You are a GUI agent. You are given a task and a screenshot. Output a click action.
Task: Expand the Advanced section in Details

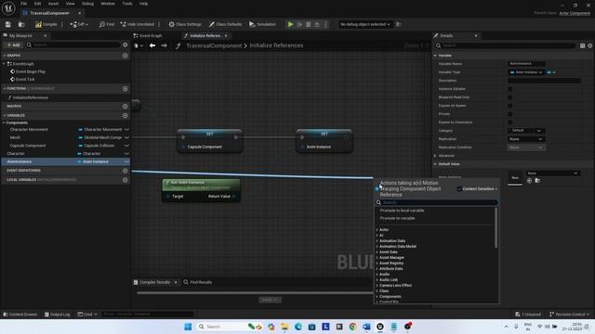(435, 156)
